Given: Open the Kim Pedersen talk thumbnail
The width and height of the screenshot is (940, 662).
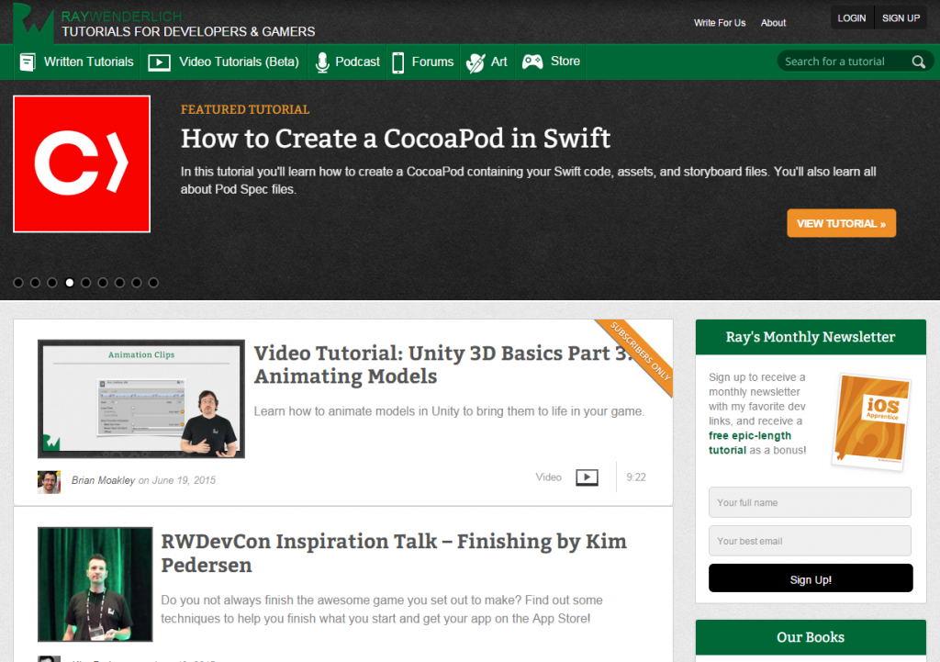Looking at the screenshot, I should click(x=95, y=584).
